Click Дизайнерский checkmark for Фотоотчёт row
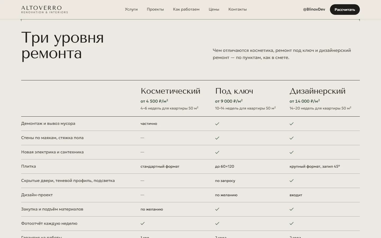Viewport: 381px width, 238px height. click(292, 223)
